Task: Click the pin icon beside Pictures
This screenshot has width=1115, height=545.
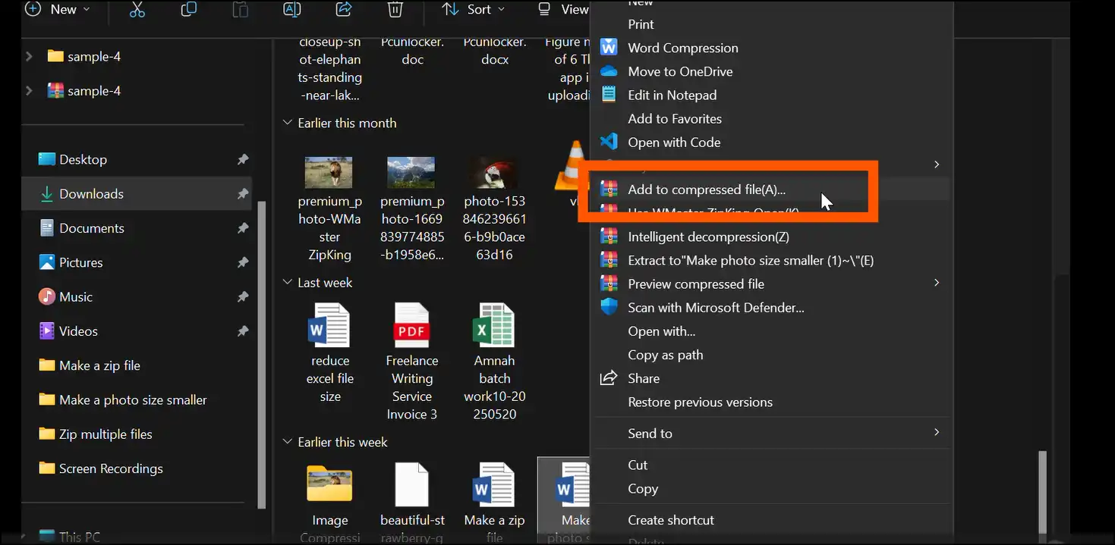Action: 242,262
